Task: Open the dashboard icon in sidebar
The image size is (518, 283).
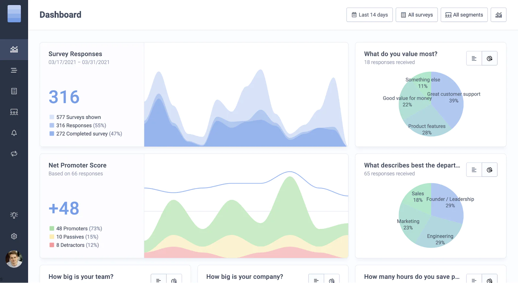Action: [14, 49]
